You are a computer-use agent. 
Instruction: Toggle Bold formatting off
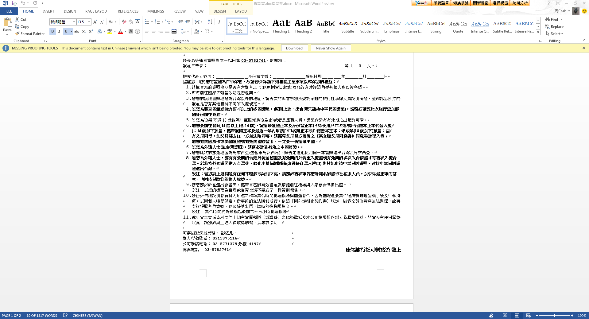click(52, 31)
